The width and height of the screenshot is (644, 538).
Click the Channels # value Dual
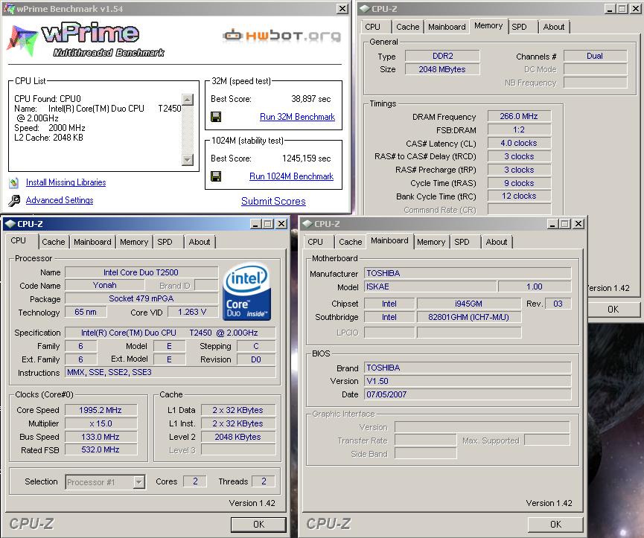click(595, 56)
